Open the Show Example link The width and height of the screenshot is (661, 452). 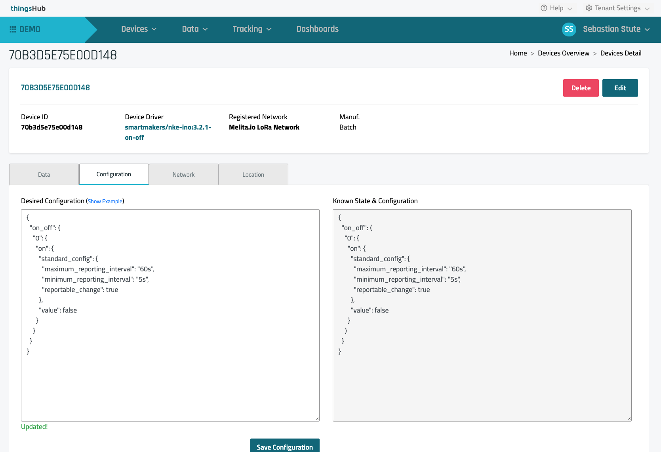click(x=105, y=202)
